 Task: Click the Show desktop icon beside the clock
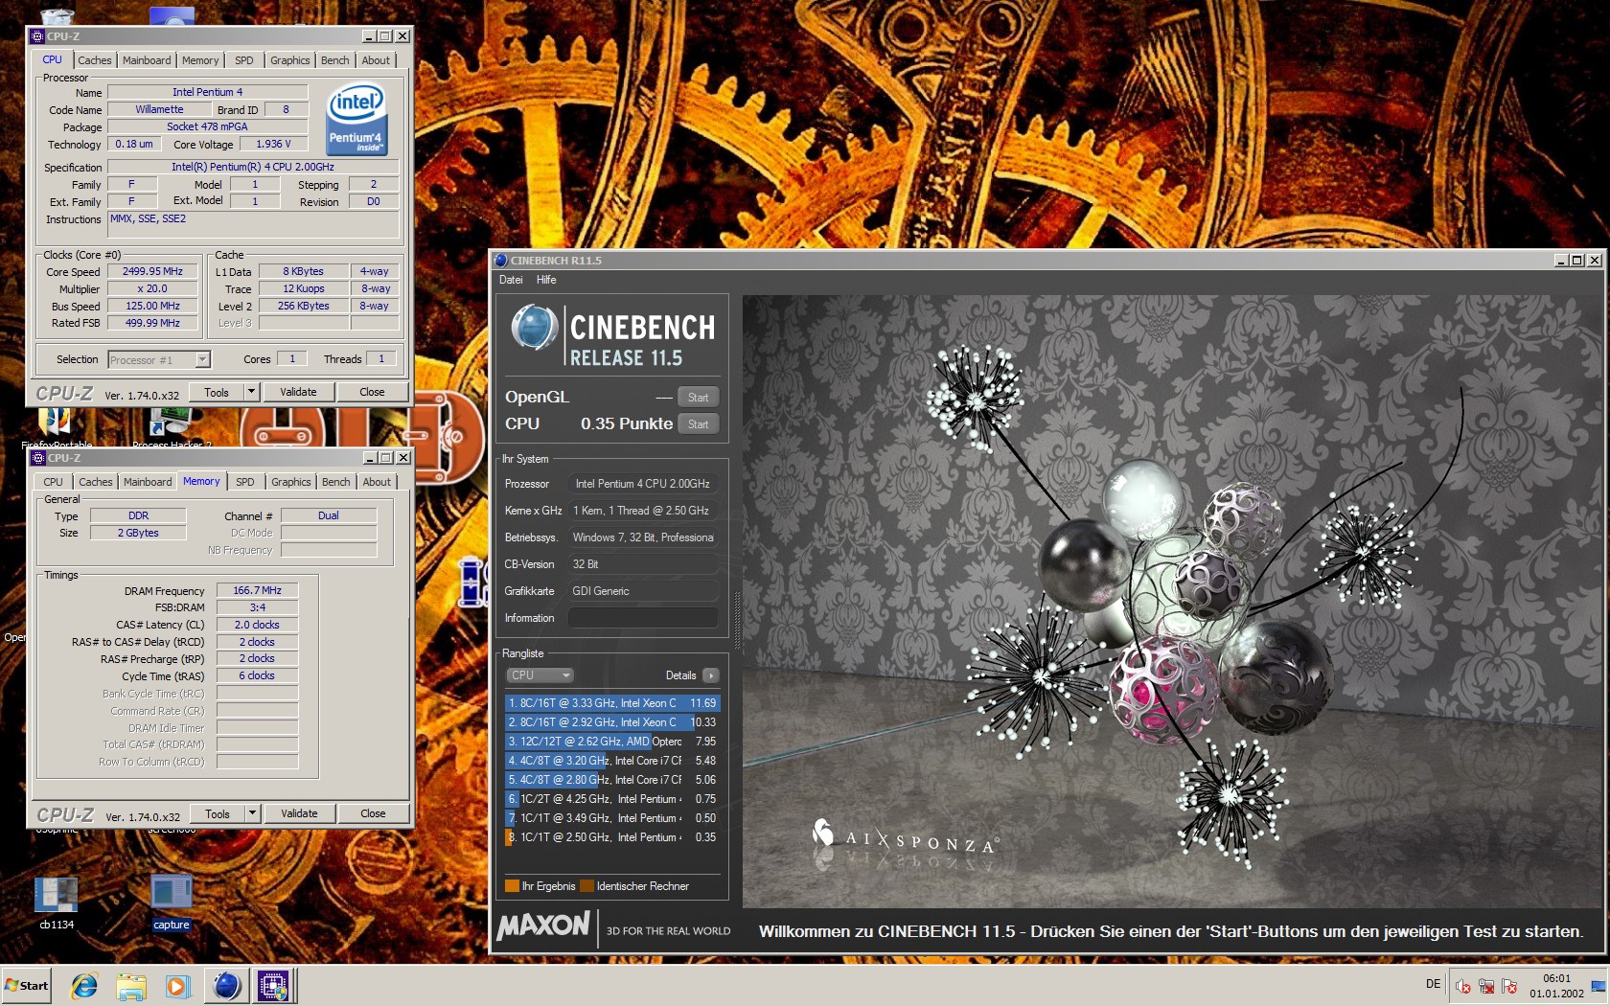[1598, 986]
